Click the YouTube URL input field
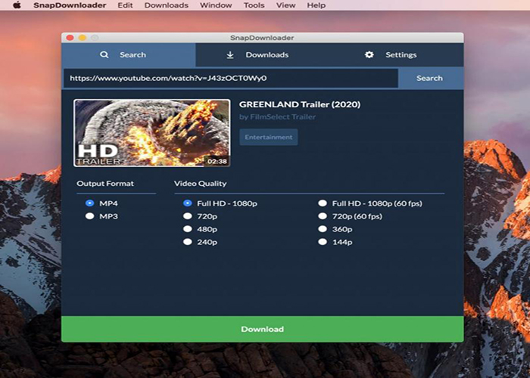The image size is (530, 378). pos(231,79)
